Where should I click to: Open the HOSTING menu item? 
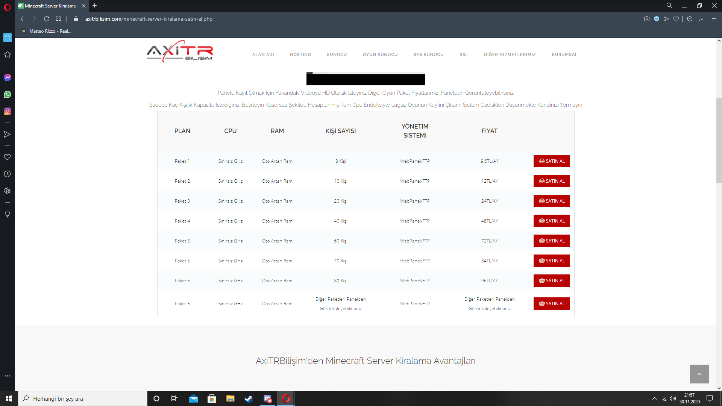(300, 55)
